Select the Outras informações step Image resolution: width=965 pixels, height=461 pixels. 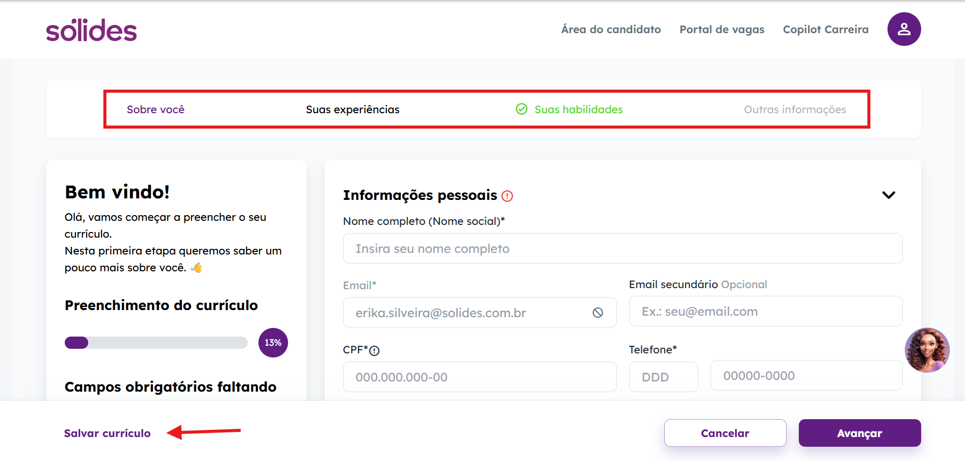pos(795,110)
